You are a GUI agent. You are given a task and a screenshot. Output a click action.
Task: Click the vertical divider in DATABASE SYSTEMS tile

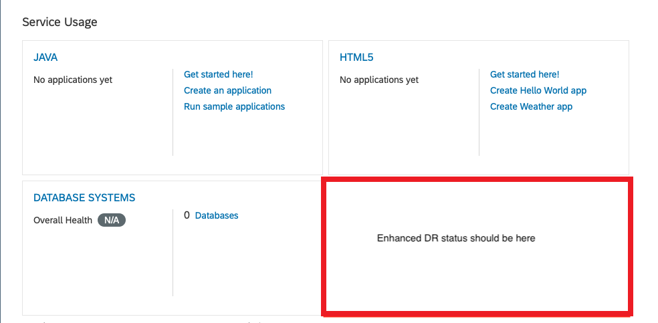coord(173,253)
